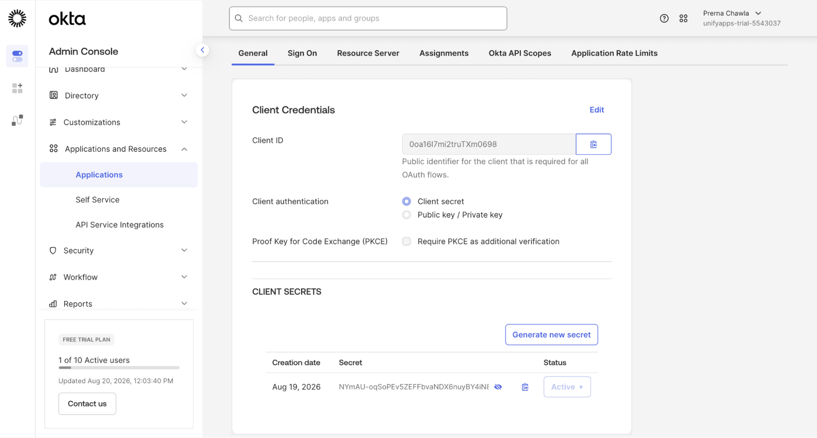
Task: Click the Updated Aug 20, 2026 timestamp
Action: tap(116, 381)
